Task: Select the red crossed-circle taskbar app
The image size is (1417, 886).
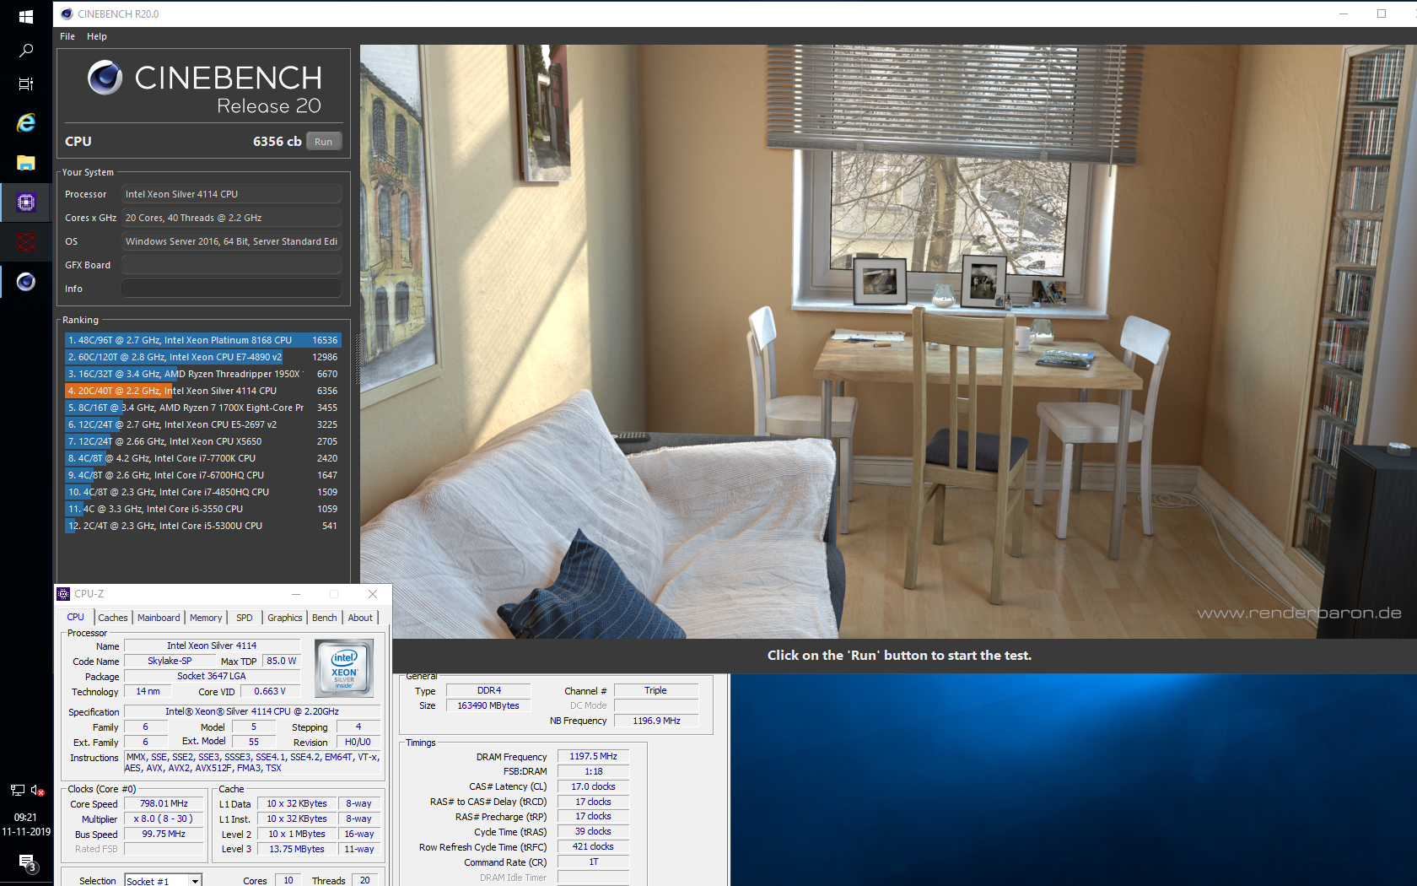Action: tap(26, 242)
